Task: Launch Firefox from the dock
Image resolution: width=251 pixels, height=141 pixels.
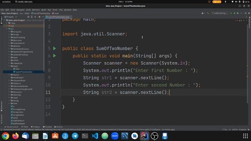Action: tap(15, 136)
